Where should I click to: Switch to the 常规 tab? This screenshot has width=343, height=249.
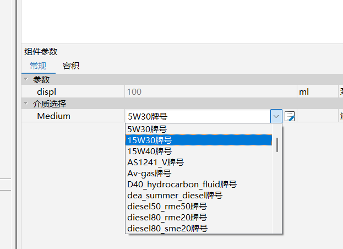click(39, 66)
